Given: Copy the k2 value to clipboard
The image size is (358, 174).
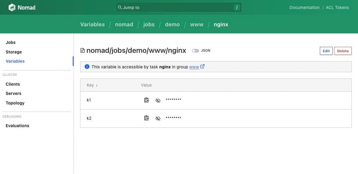Looking at the screenshot, I should [146, 118].
